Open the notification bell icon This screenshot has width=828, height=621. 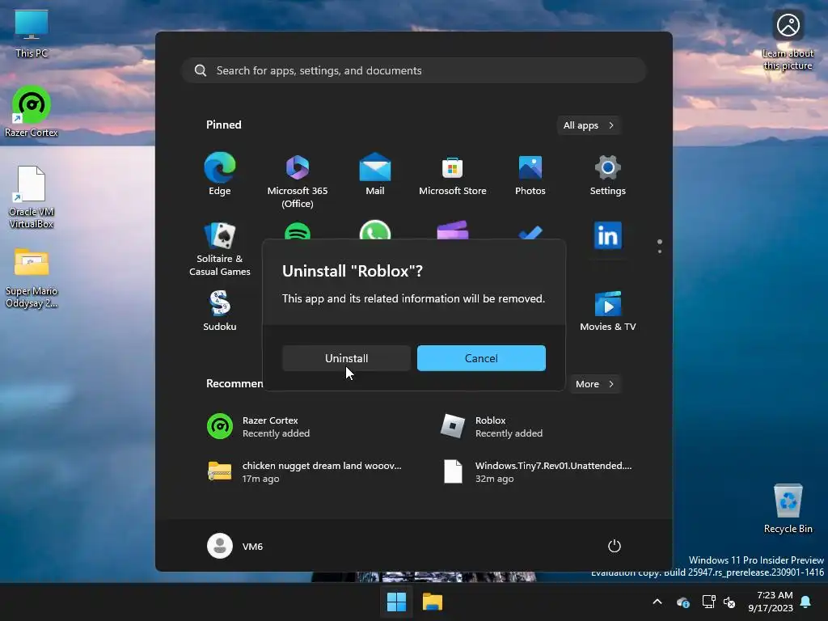806,602
